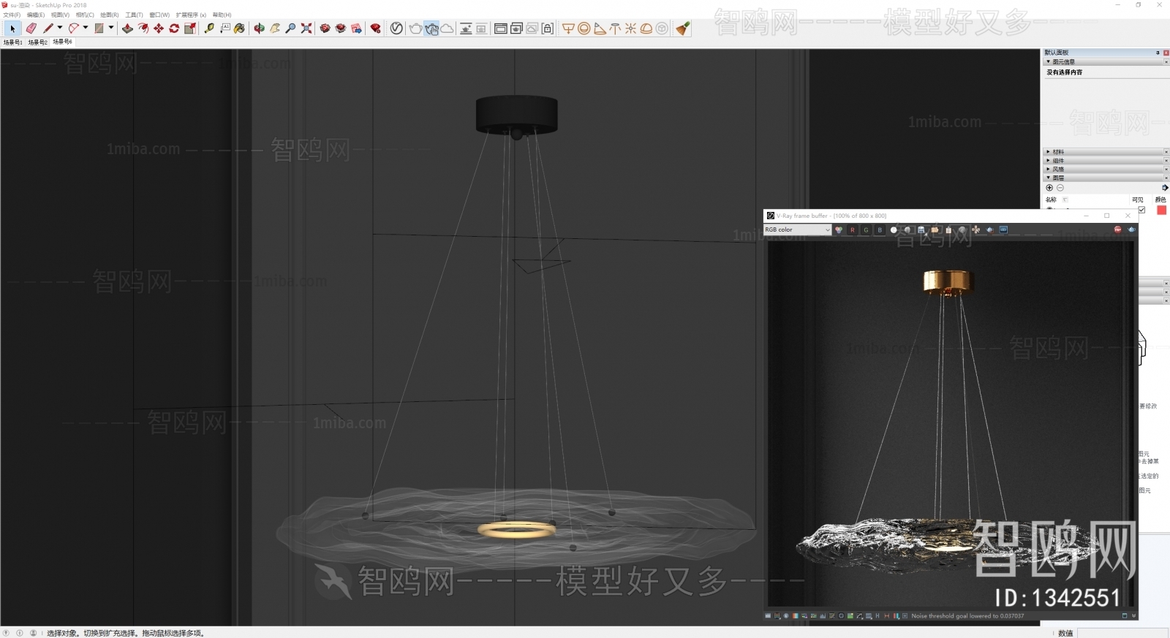Image resolution: width=1170 pixels, height=638 pixels.
Task: Stop rendering in frame buffer
Action: (x=1117, y=229)
